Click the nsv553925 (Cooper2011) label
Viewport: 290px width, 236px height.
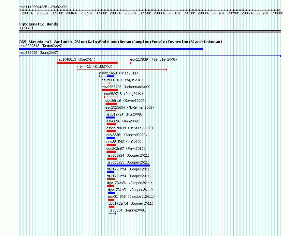coord(128,162)
